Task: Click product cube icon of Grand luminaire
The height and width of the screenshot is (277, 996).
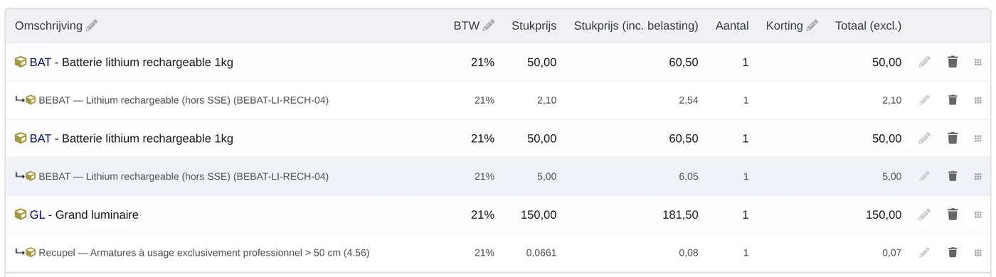Action: (x=21, y=214)
